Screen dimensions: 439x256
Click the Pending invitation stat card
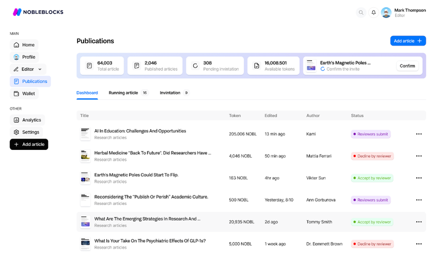point(215,66)
